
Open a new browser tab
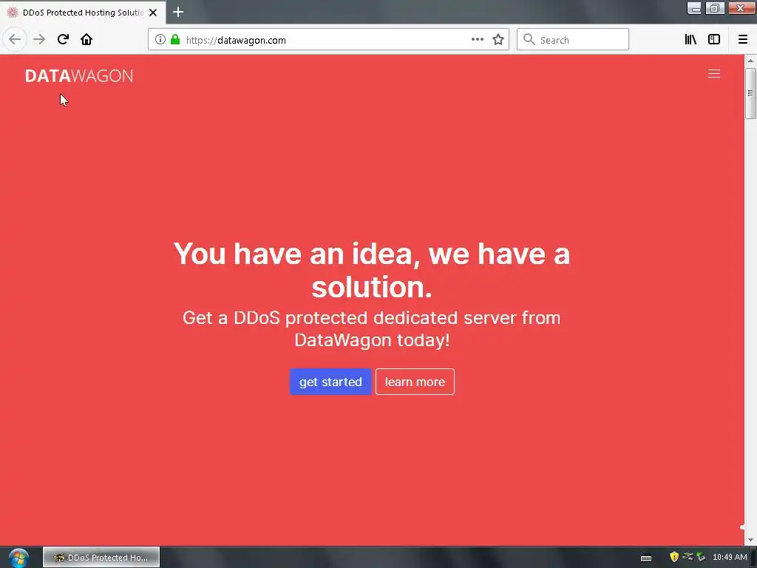click(178, 12)
